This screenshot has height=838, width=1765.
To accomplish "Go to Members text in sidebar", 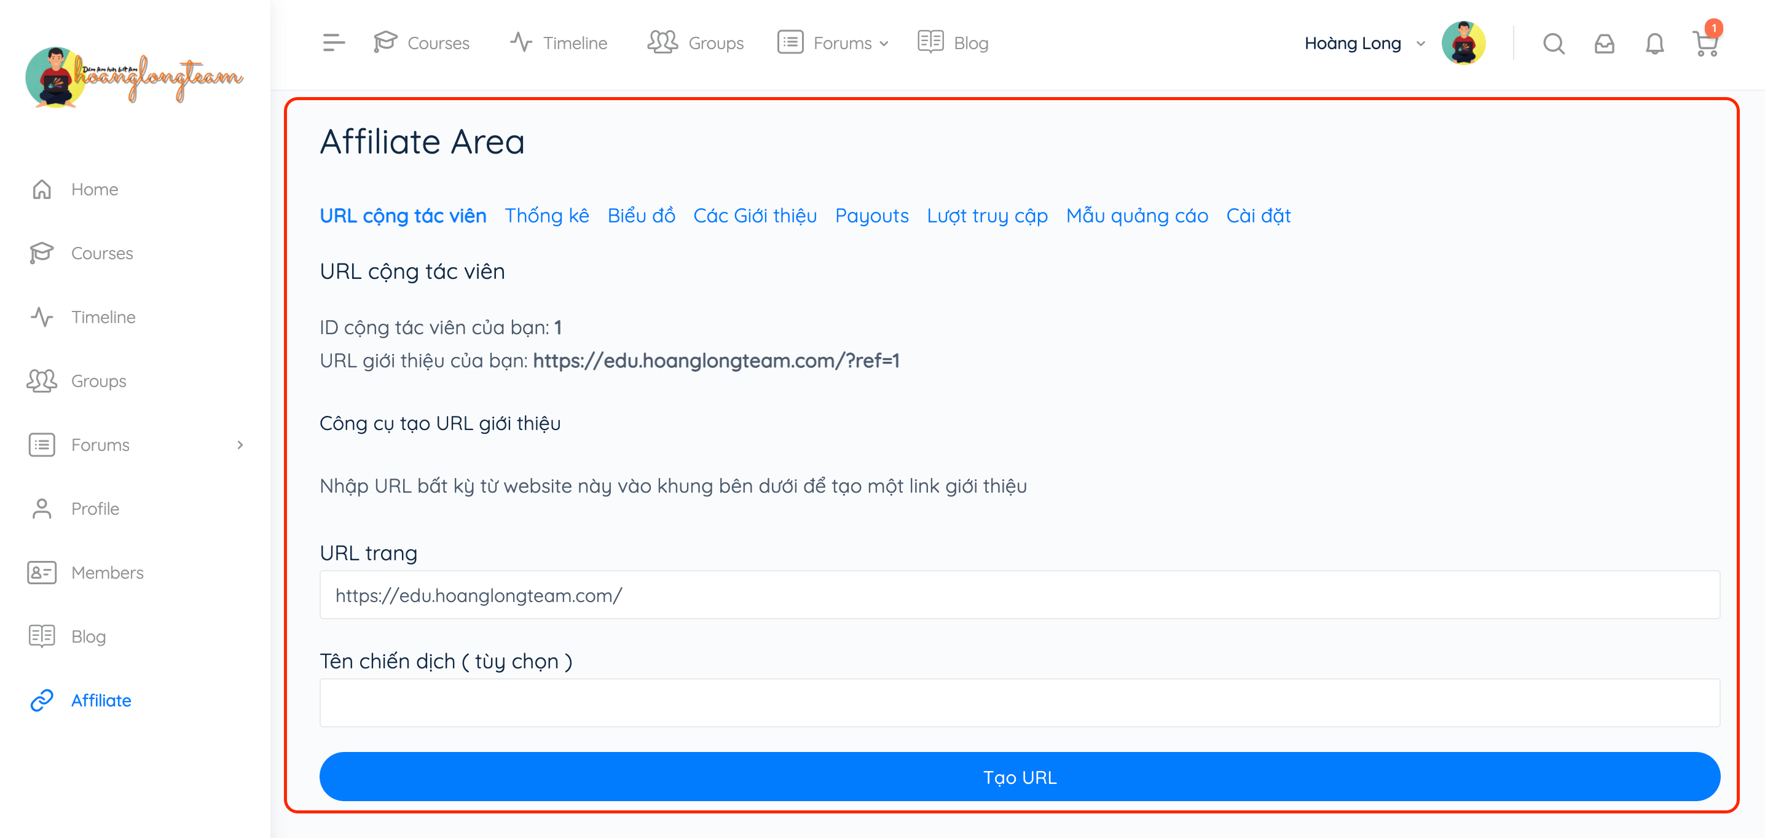I will [108, 572].
